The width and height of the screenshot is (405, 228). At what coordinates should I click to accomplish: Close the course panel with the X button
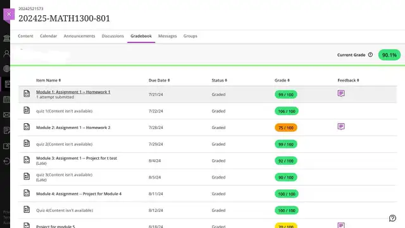click(x=9, y=14)
